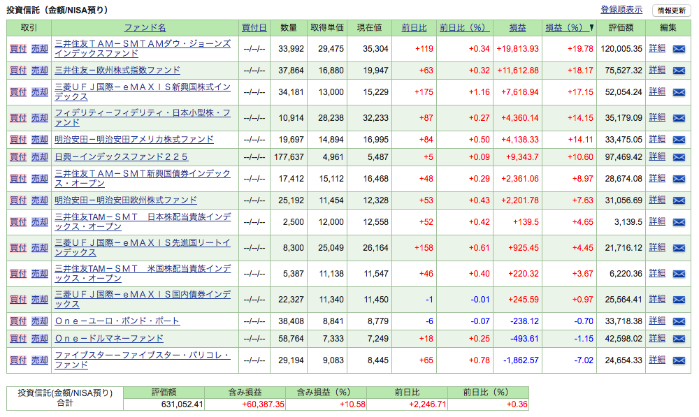Click envelope icon for ファイブスター・バリコレ row
699x417 pixels.
pos(679,360)
